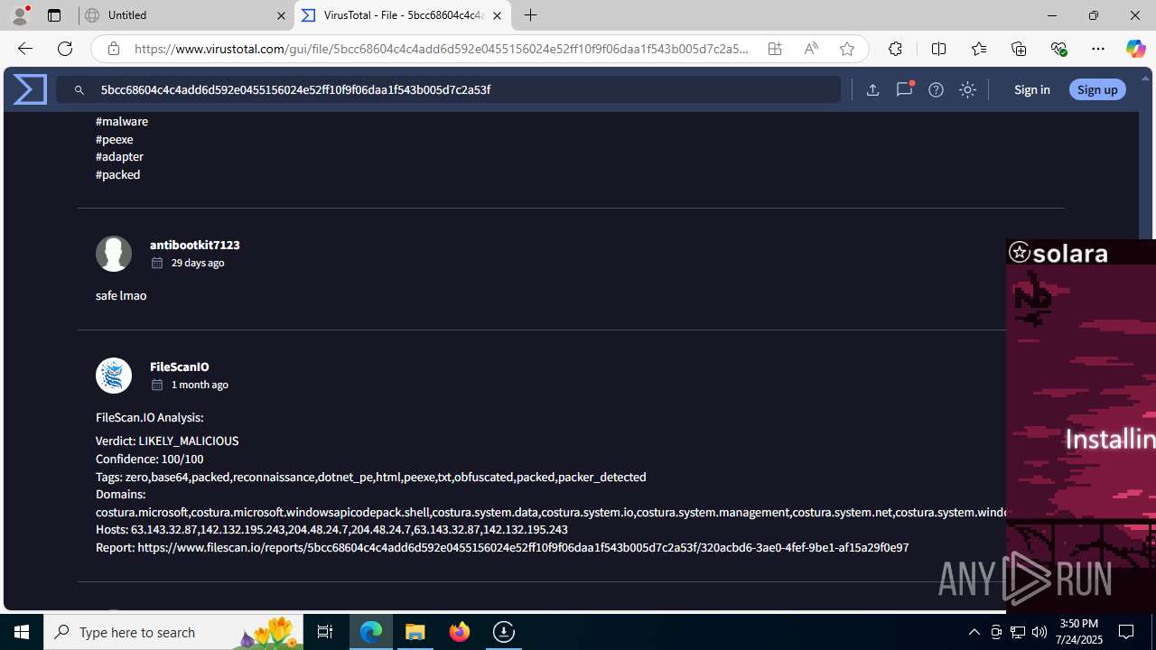This screenshot has width=1156, height=650.
Task: Expand the hidden system tray icons chevron
Action: (974, 632)
